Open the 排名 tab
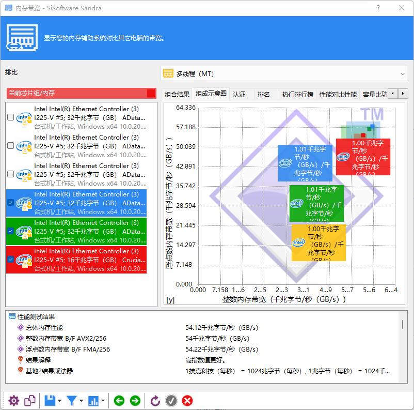Image resolution: width=414 pixels, height=410 pixels. click(263, 94)
